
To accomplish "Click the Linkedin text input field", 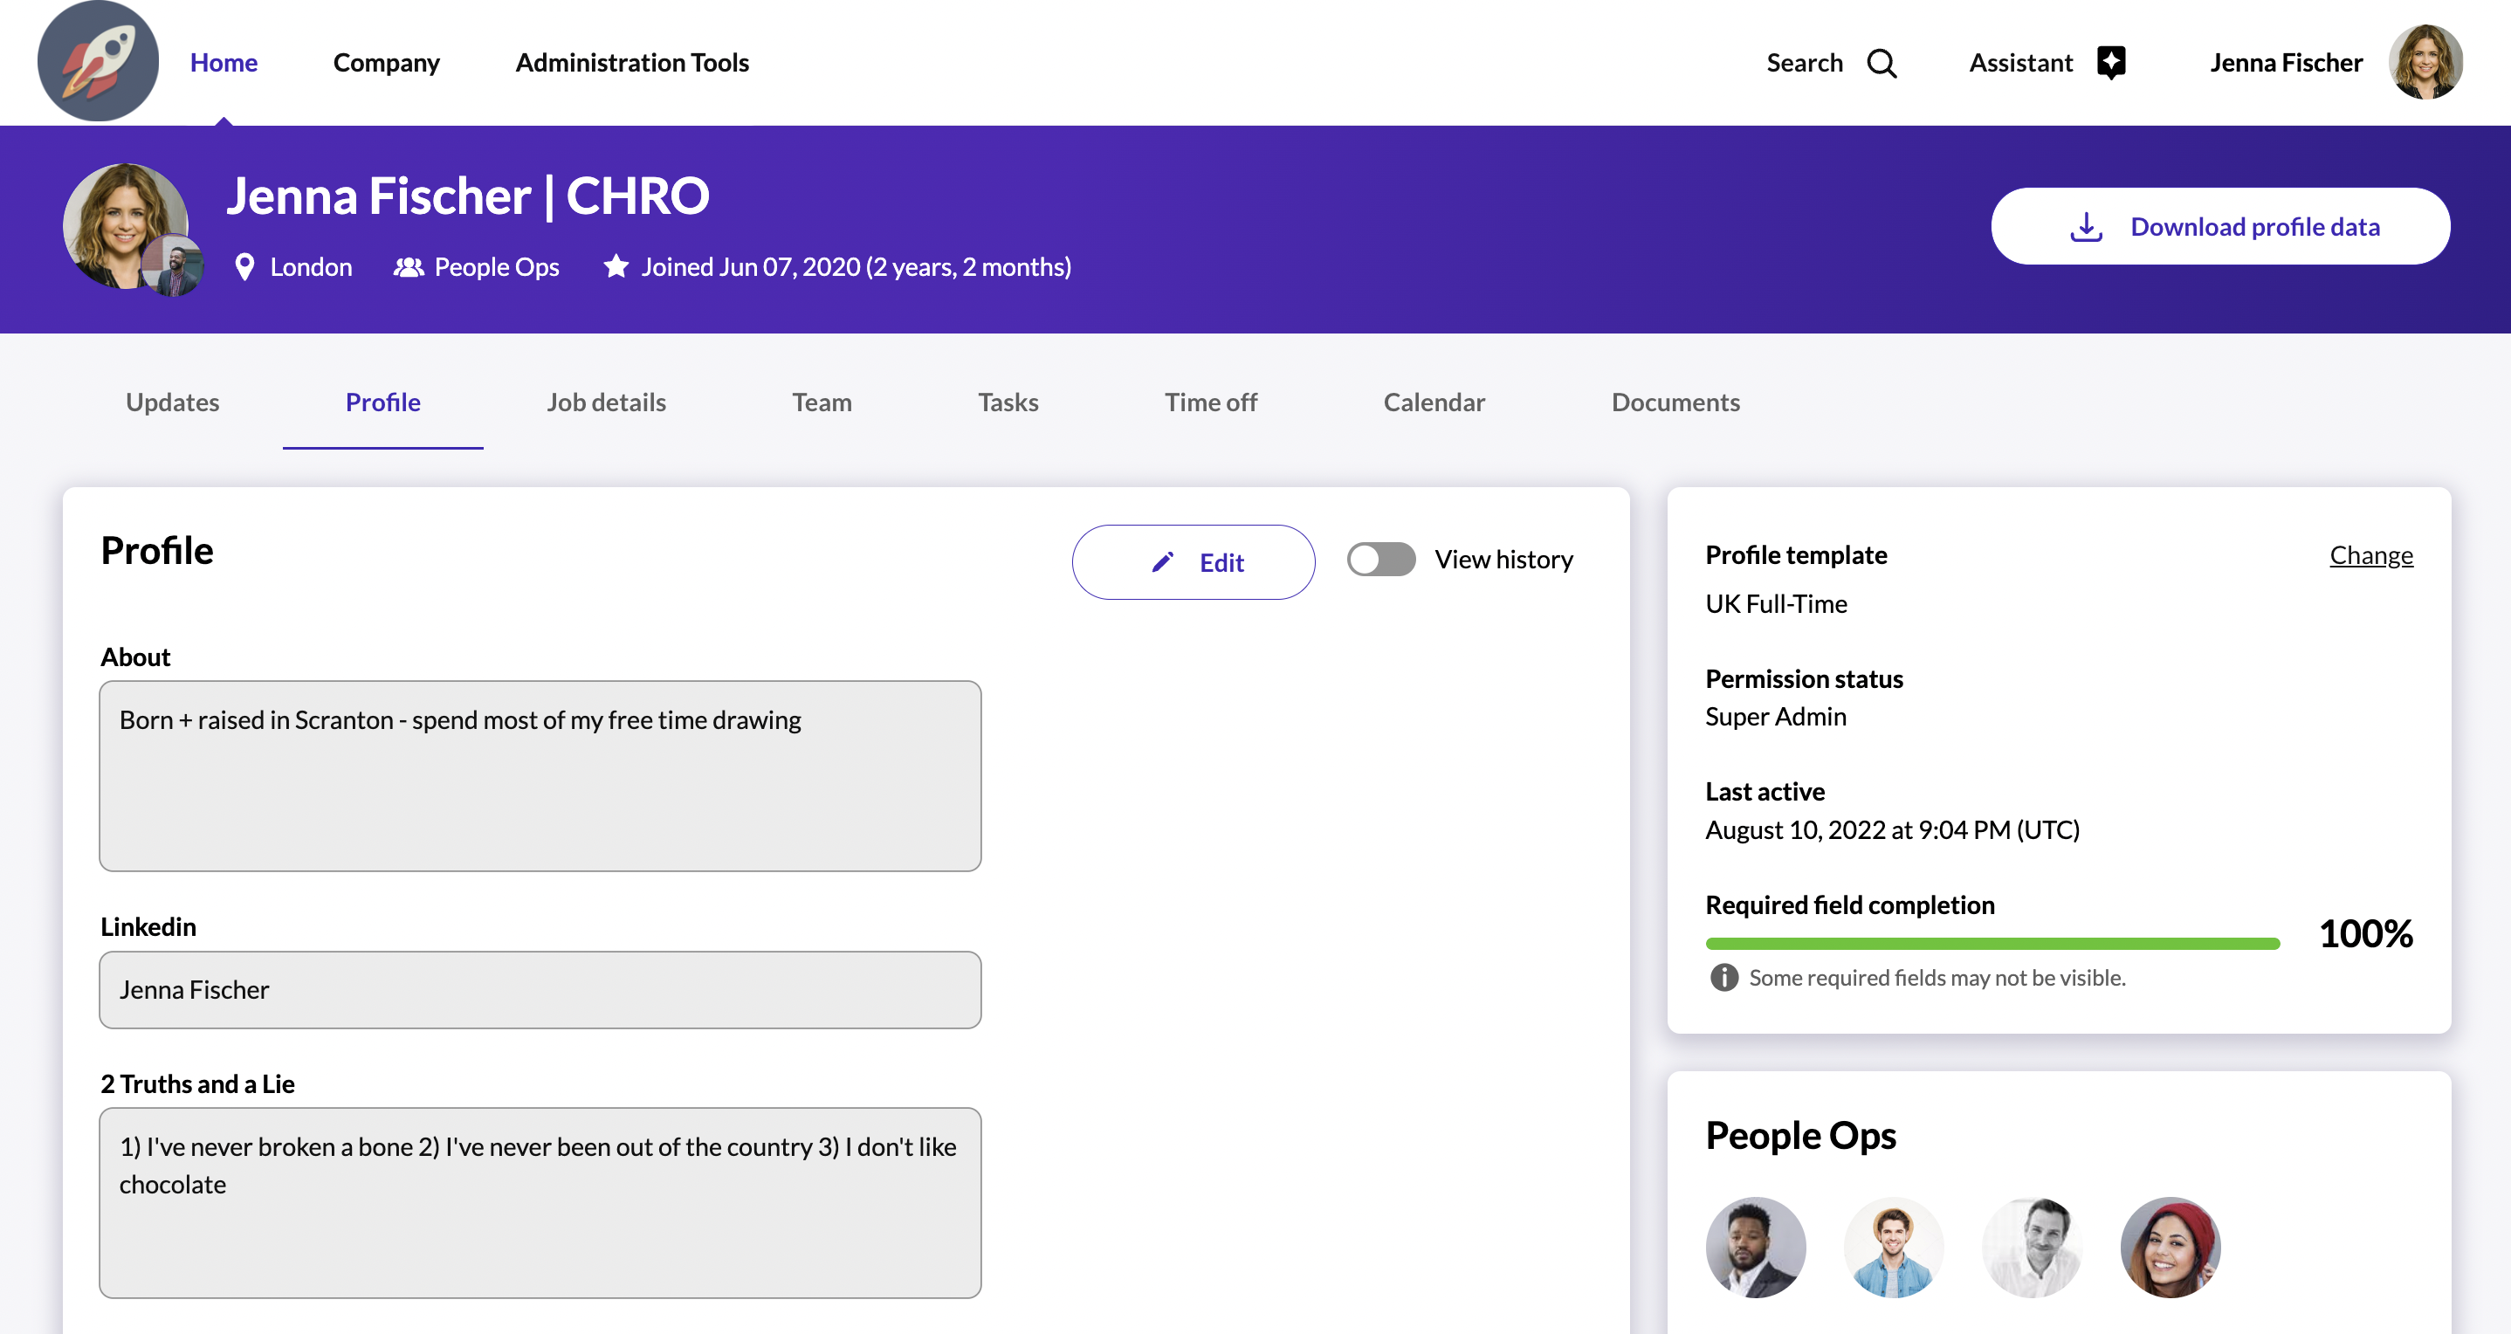I will 540,989.
